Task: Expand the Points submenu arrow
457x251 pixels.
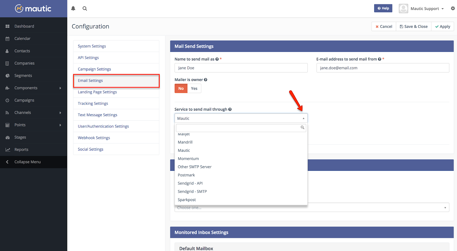Action: [x=60, y=125]
